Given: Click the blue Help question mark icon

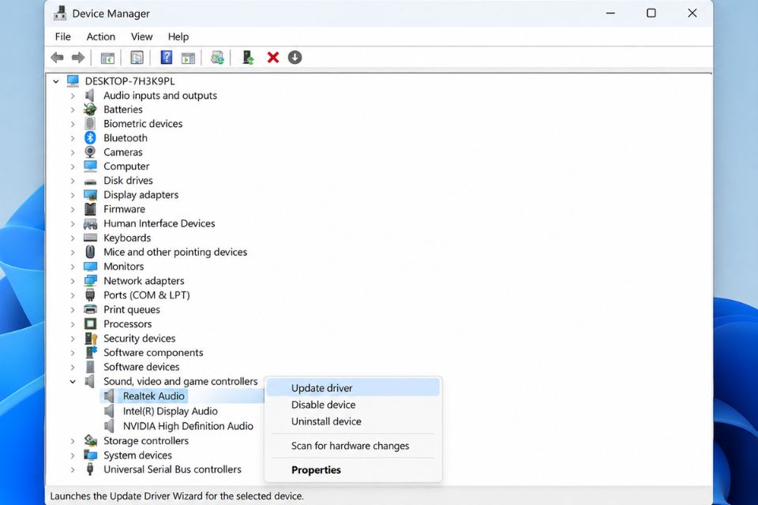Looking at the screenshot, I should (167, 58).
